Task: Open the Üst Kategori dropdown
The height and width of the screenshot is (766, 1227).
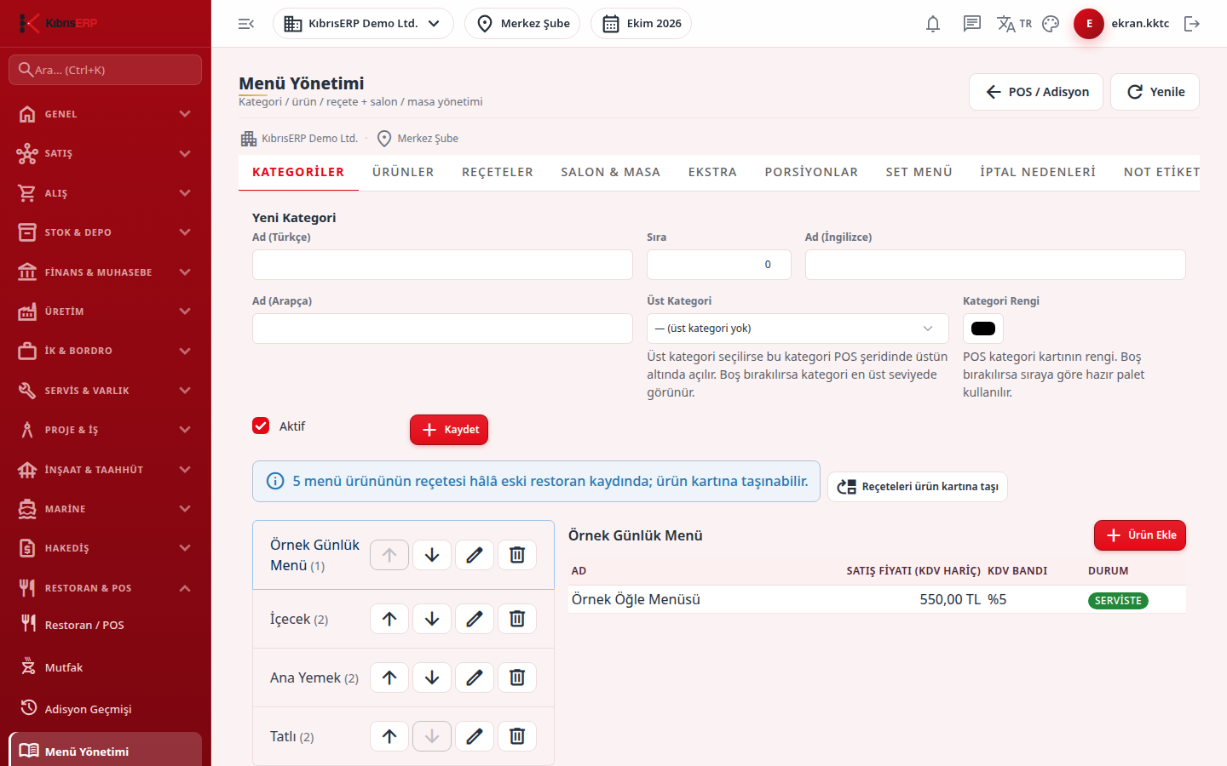Action: [x=798, y=329]
